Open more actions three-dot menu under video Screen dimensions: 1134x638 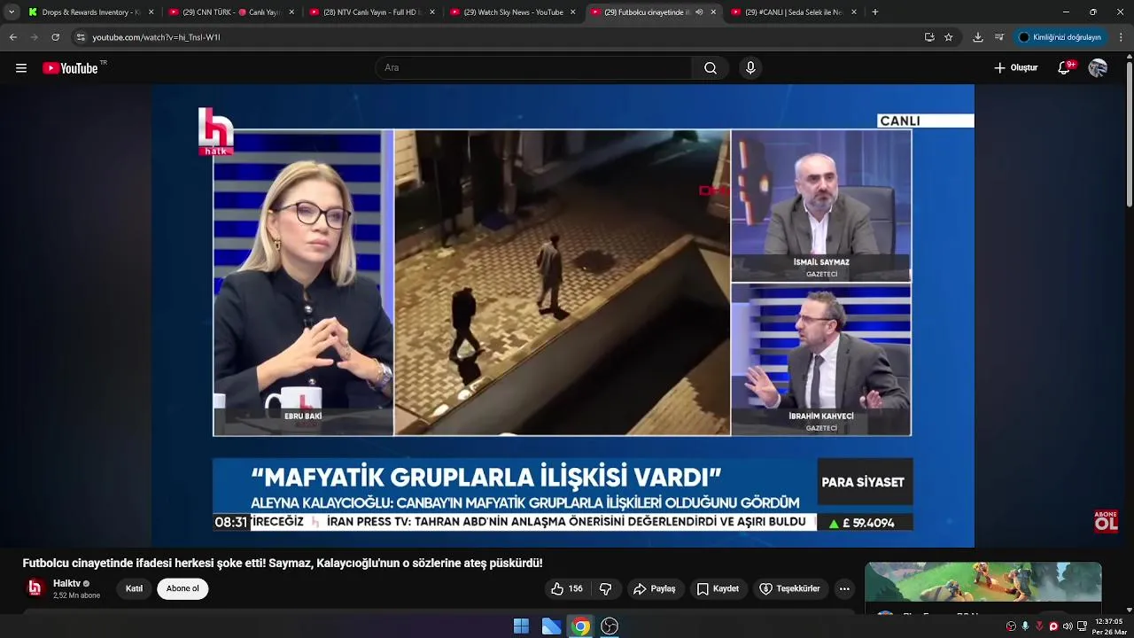coord(844,589)
